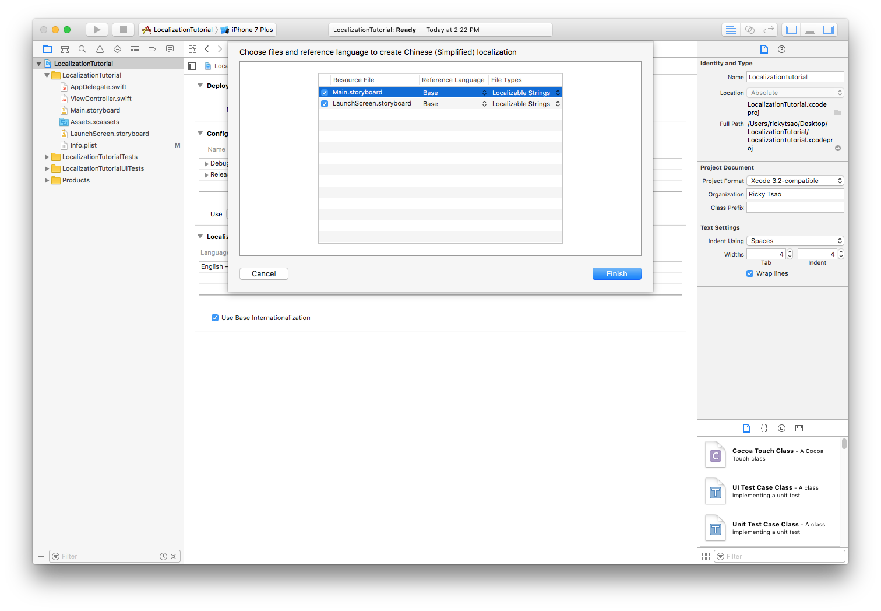Toggle the Debug area visibility

pyautogui.click(x=810, y=30)
